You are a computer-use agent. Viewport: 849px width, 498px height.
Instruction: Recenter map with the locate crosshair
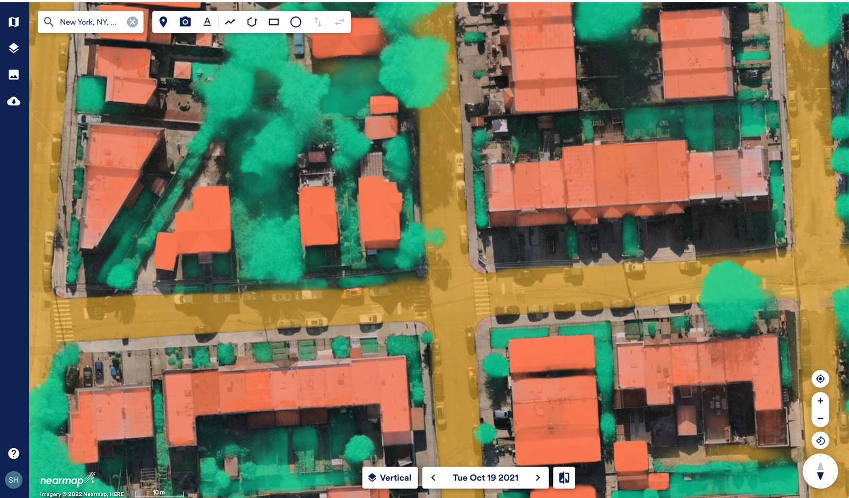(820, 379)
